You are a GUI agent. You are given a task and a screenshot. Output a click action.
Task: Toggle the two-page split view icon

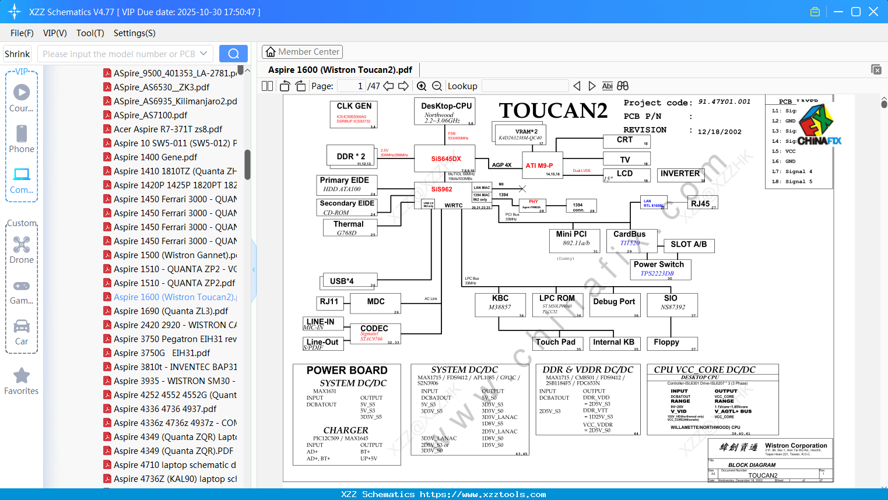(x=267, y=86)
